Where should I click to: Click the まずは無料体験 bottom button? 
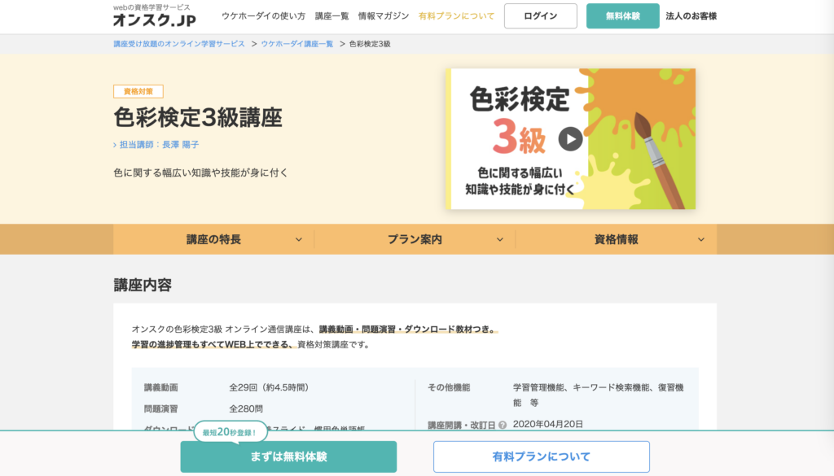tap(288, 456)
